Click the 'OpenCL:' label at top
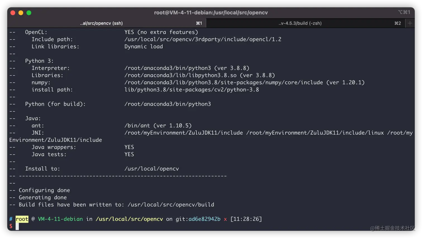This screenshot has height=238, width=422. (36, 32)
